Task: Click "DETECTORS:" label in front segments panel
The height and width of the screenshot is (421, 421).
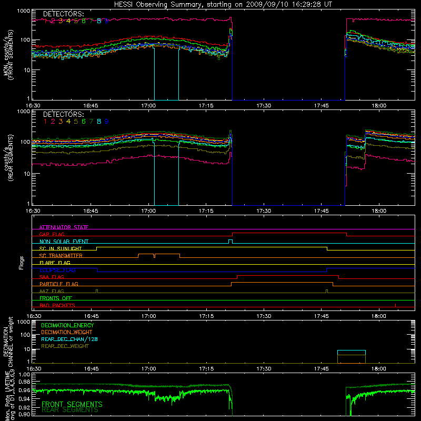Action: [x=64, y=14]
